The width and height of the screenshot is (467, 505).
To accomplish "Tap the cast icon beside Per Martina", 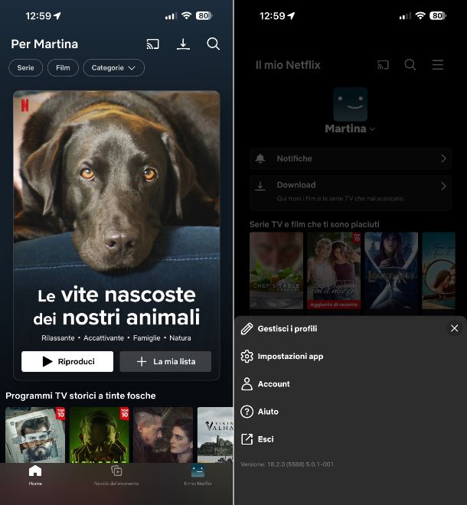I will [x=153, y=44].
